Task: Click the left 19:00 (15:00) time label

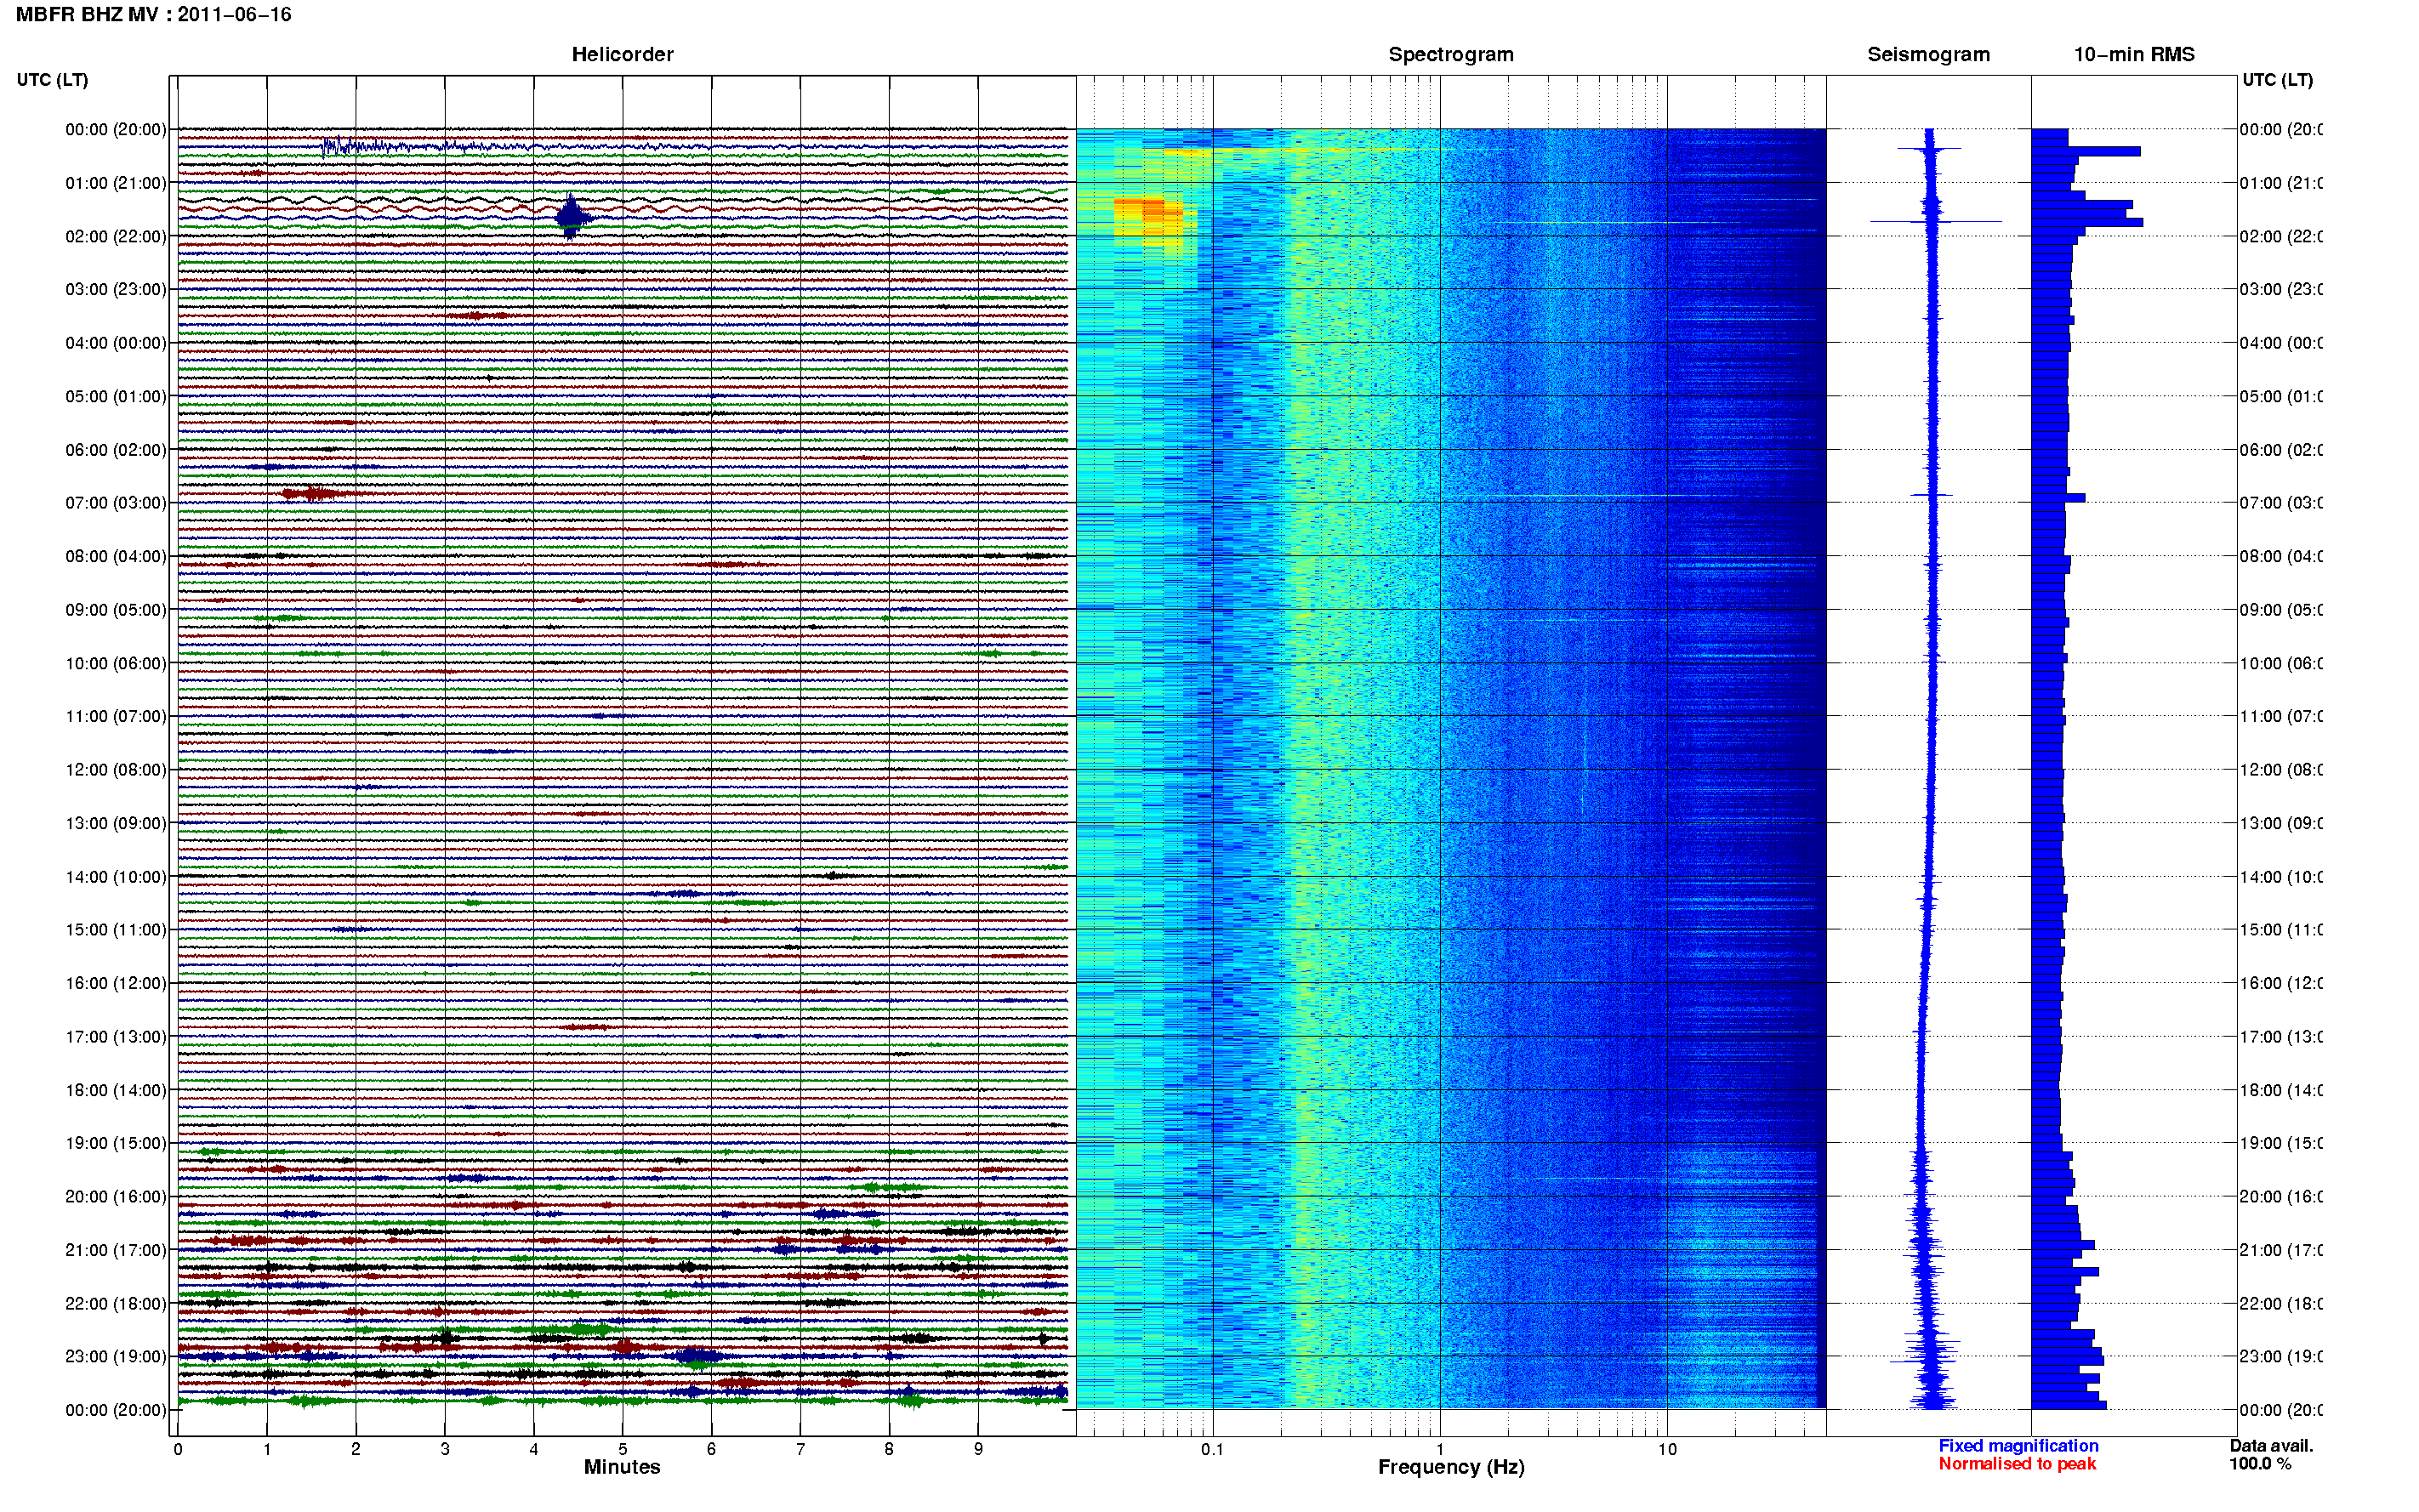Action: (116, 1142)
